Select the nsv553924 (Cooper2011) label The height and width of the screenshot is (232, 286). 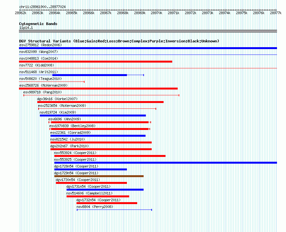click(x=75, y=153)
